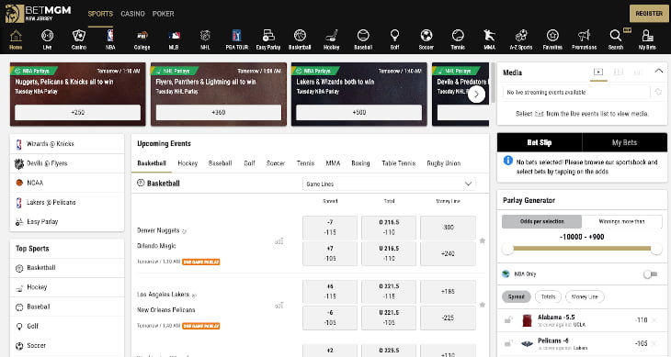The height and width of the screenshot is (357, 671).
Task: Open the Game Lines dropdown
Action: [x=389, y=184]
